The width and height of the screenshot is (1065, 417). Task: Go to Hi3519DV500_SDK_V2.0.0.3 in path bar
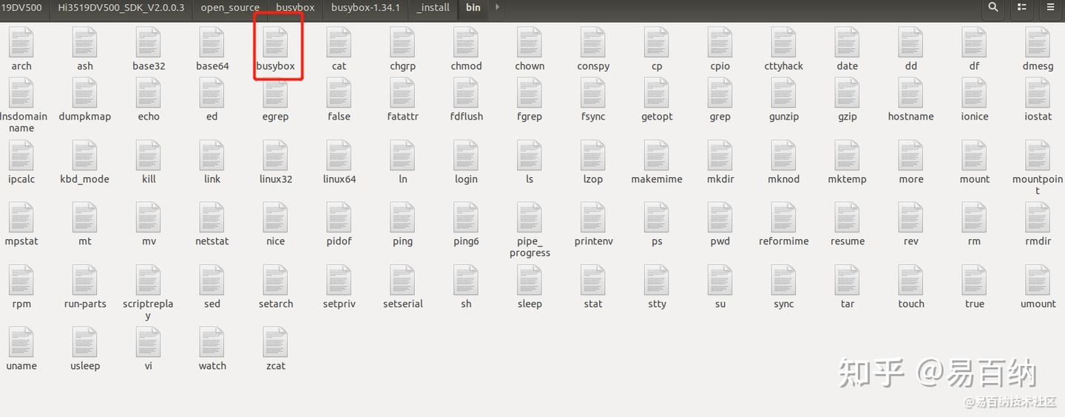coord(121,7)
